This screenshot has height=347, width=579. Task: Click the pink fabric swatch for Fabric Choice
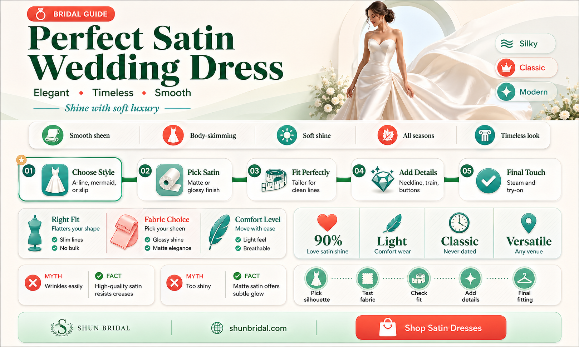tap(124, 232)
